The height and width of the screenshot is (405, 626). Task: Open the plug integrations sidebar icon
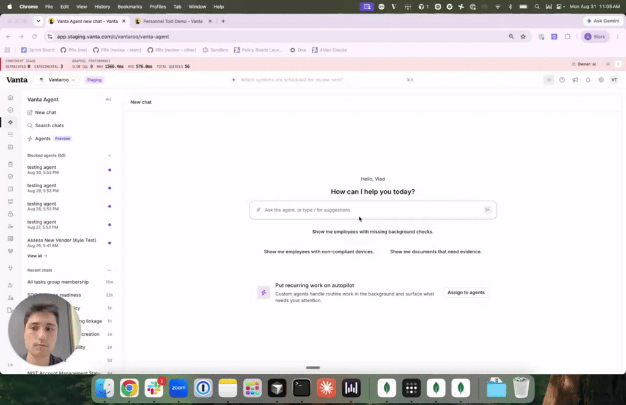[10, 268]
